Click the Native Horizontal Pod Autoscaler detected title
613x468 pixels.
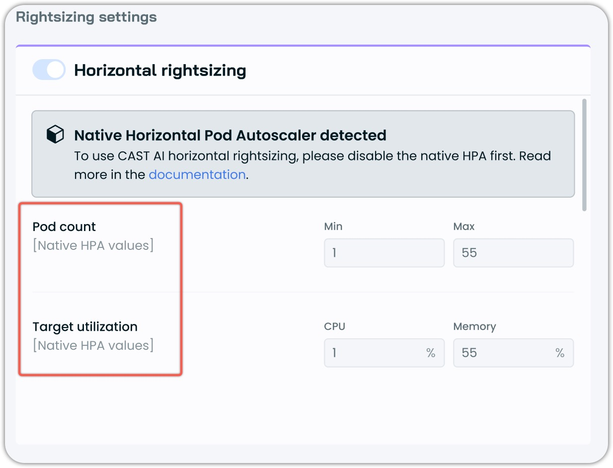(x=230, y=135)
